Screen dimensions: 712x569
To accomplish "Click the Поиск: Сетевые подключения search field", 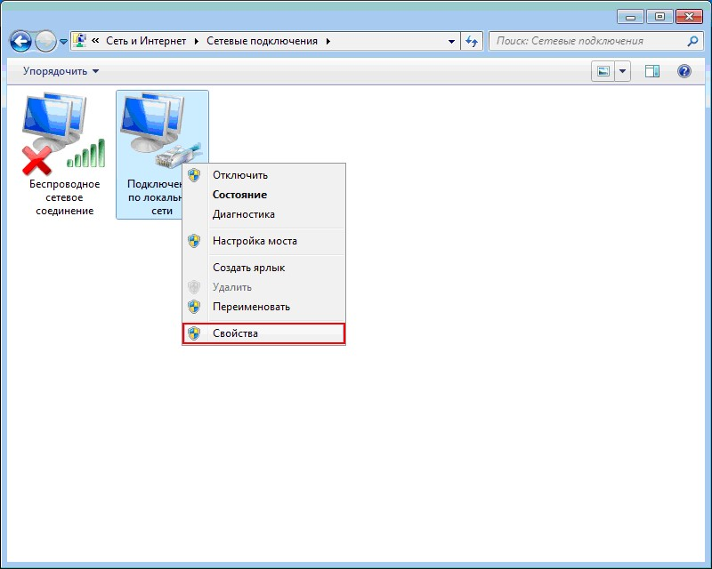I will click(587, 41).
